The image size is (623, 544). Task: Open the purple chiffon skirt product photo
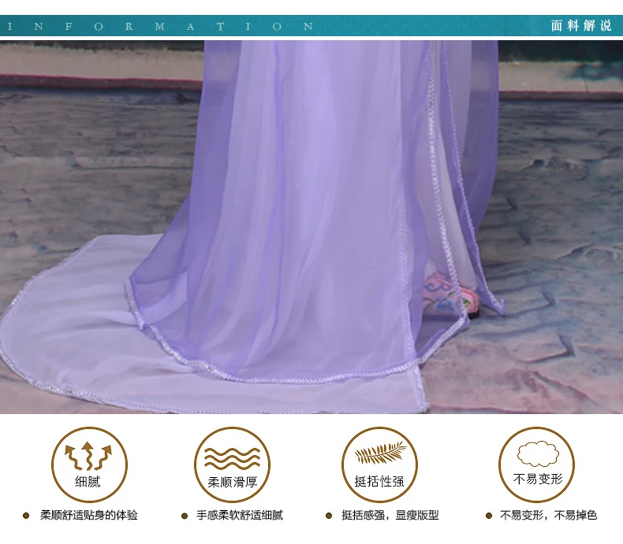click(x=311, y=227)
